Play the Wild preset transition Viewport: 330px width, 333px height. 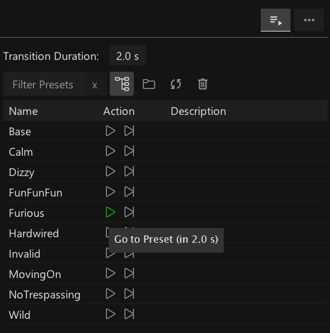pyautogui.click(x=110, y=314)
